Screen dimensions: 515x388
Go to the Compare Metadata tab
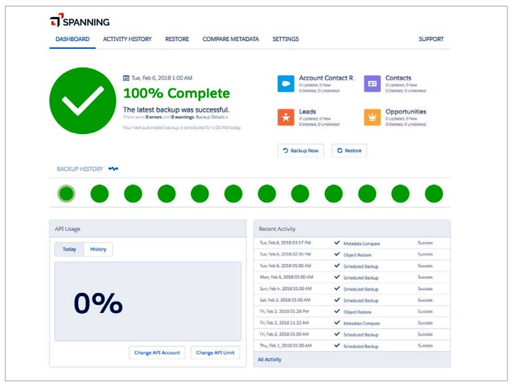click(x=231, y=39)
